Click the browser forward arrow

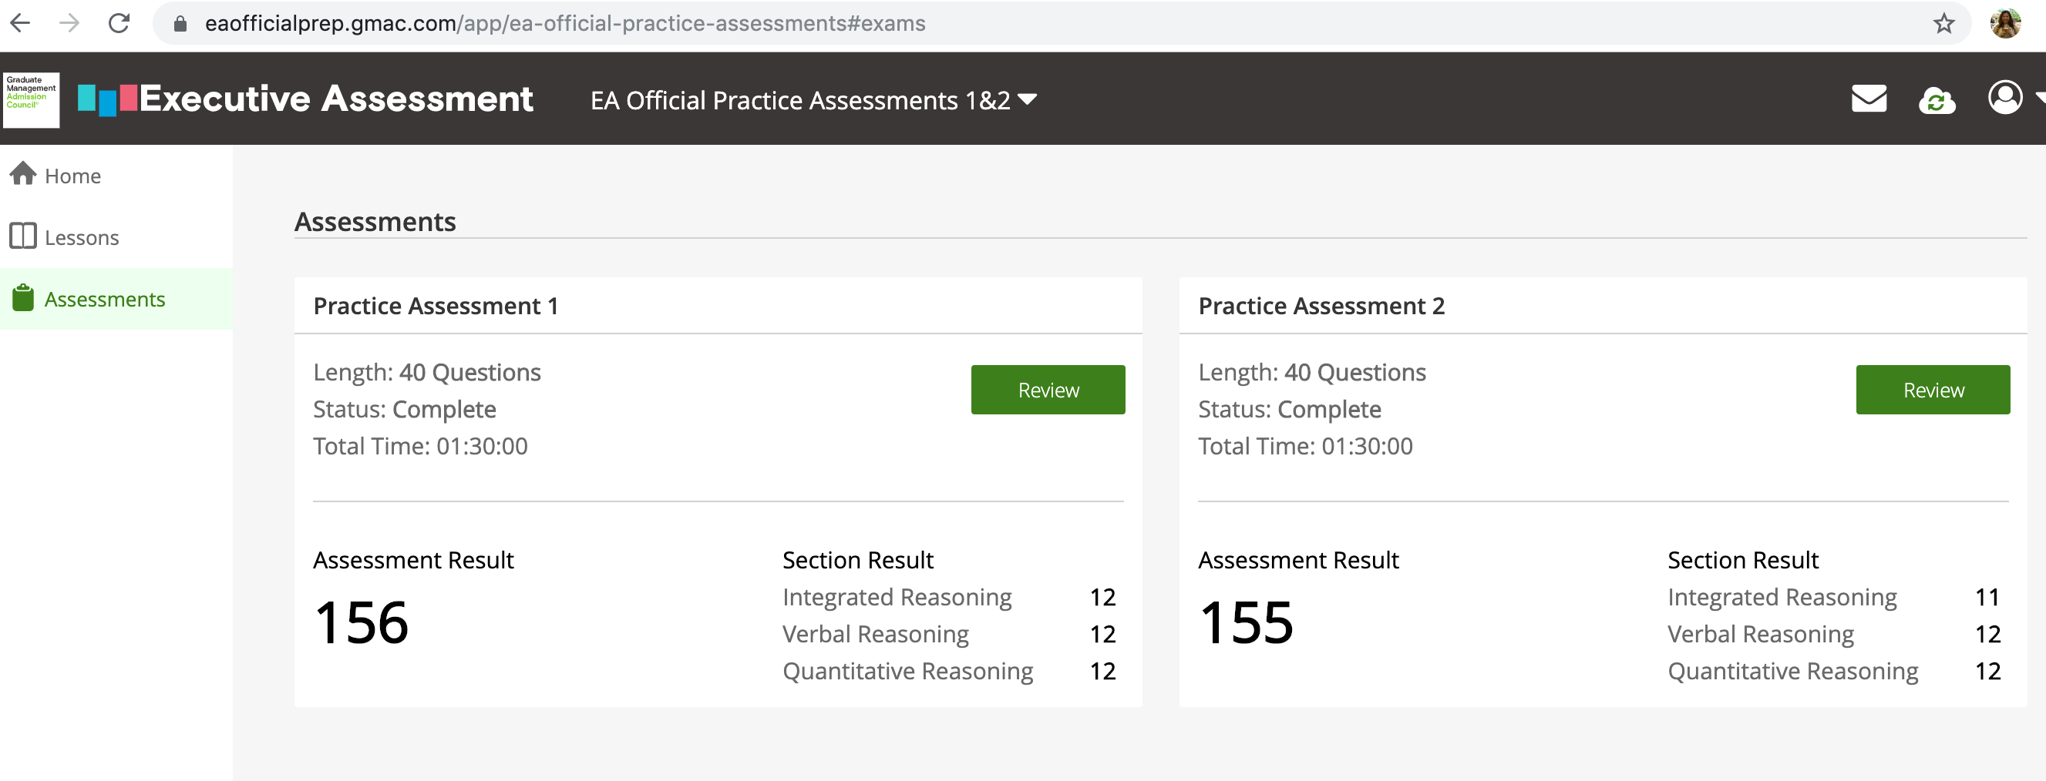[x=70, y=24]
